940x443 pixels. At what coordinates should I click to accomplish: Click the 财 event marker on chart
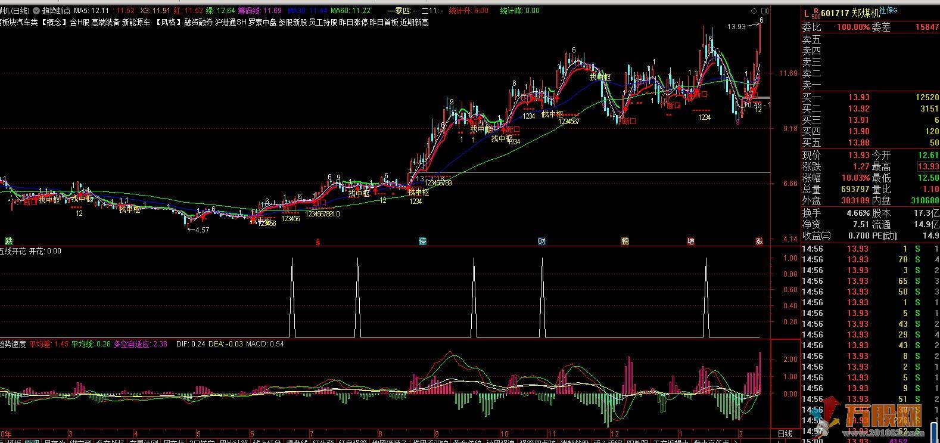(541, 241)
